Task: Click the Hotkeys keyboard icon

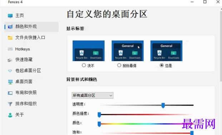Action: [x=10, y=49]
